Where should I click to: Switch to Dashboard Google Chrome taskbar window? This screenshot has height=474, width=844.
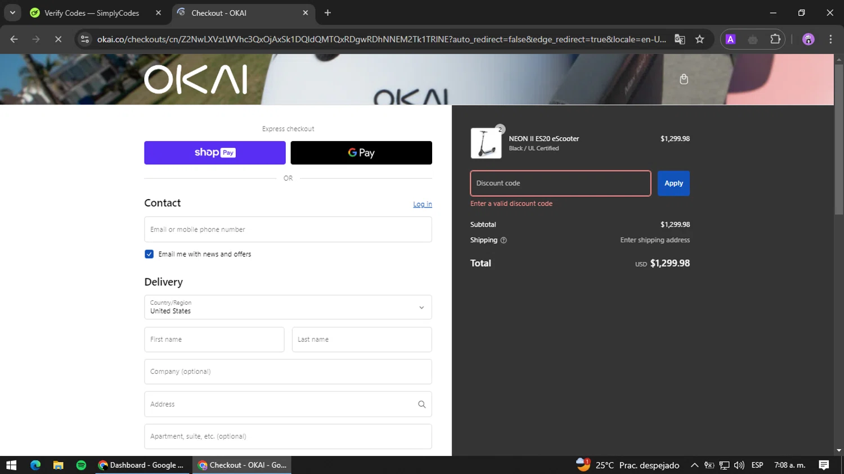pos(142,465)
